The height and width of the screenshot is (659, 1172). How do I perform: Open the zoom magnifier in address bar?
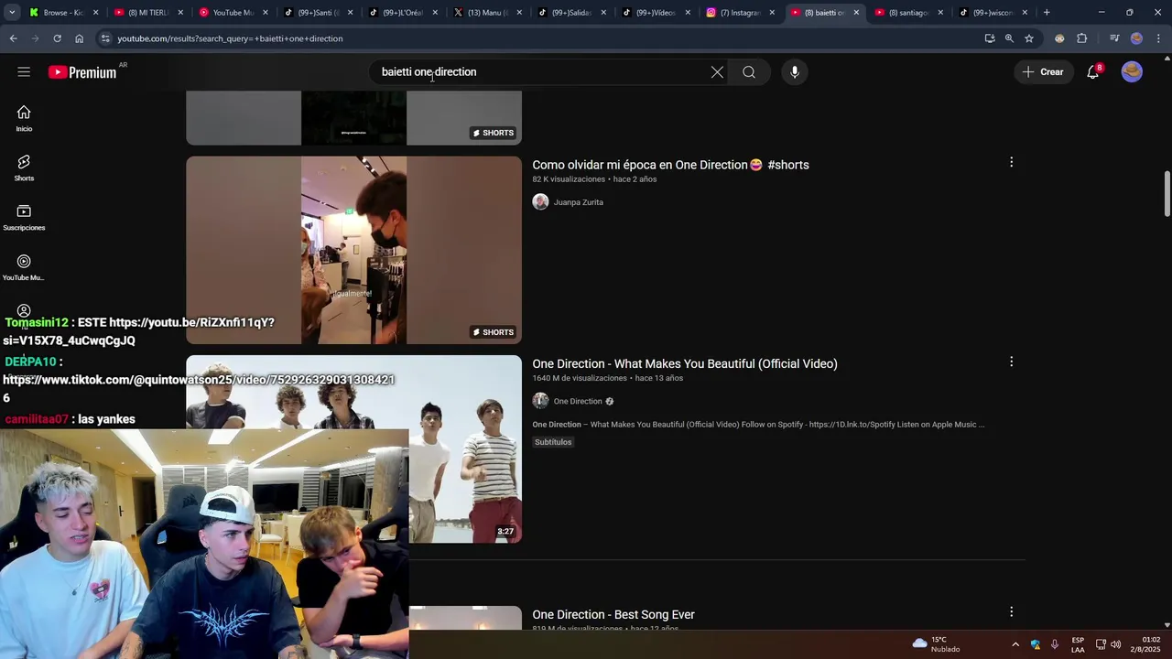tap(1009, 38)
